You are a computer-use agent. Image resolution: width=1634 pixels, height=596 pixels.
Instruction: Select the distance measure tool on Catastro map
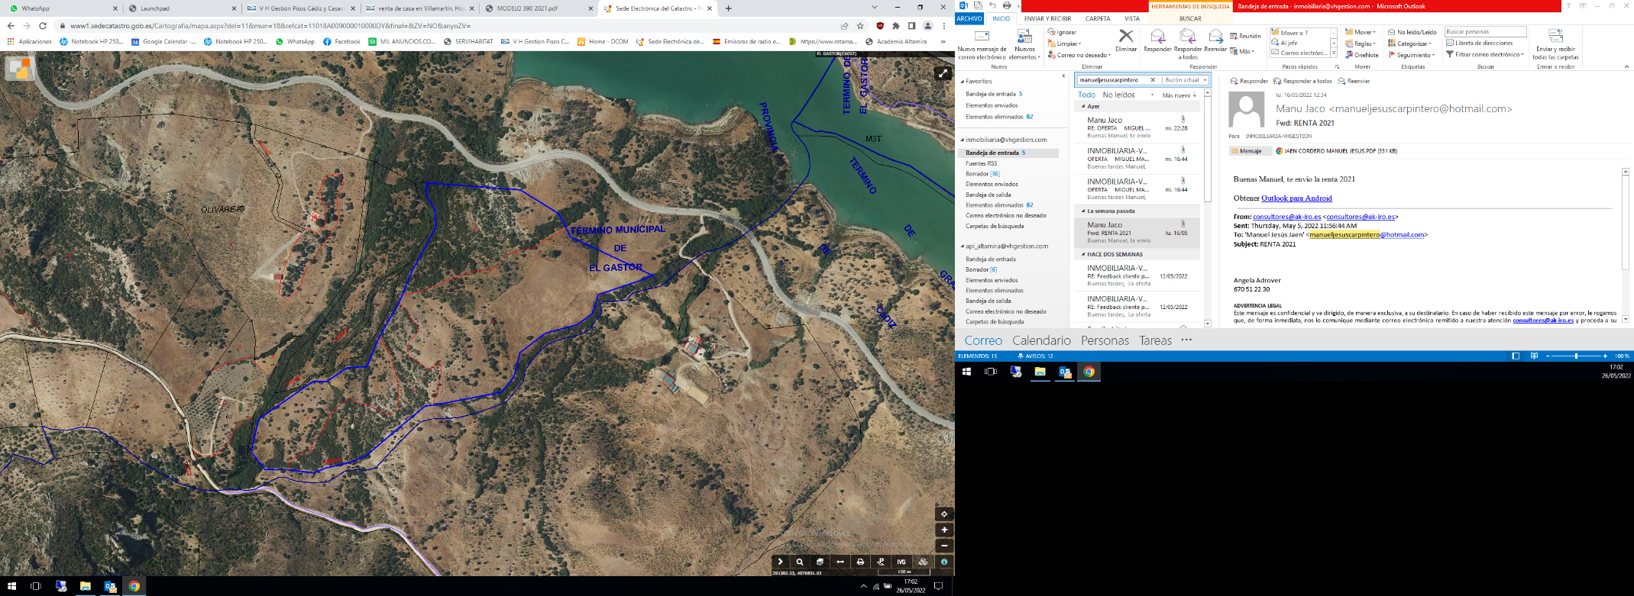(x=840, y=562)
